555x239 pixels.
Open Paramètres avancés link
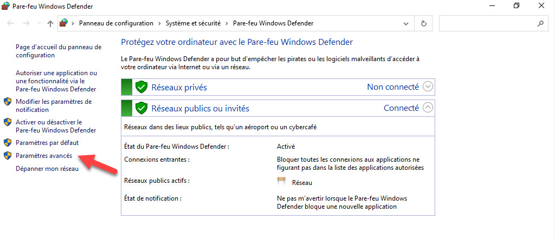coord(44,156)
